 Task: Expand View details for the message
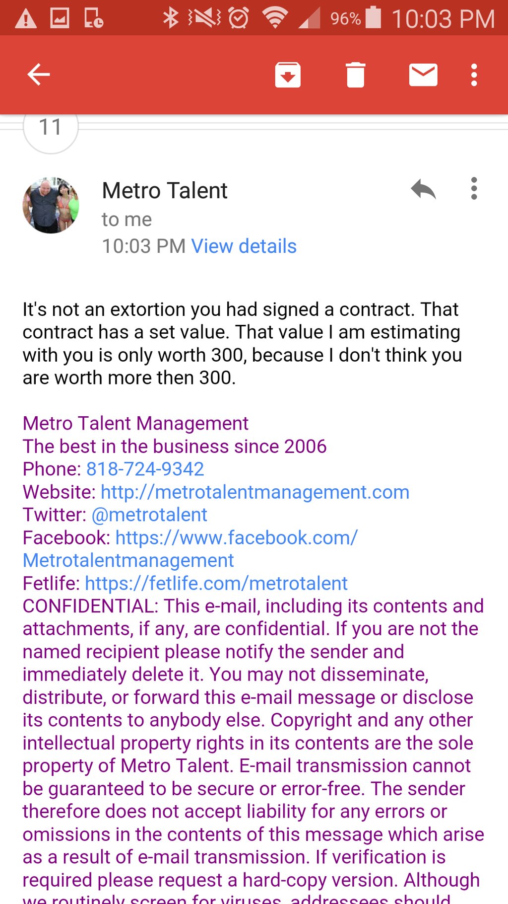coord(244,246)
